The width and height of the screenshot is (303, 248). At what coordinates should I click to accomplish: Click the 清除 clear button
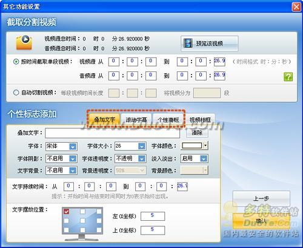click(197, 132)
